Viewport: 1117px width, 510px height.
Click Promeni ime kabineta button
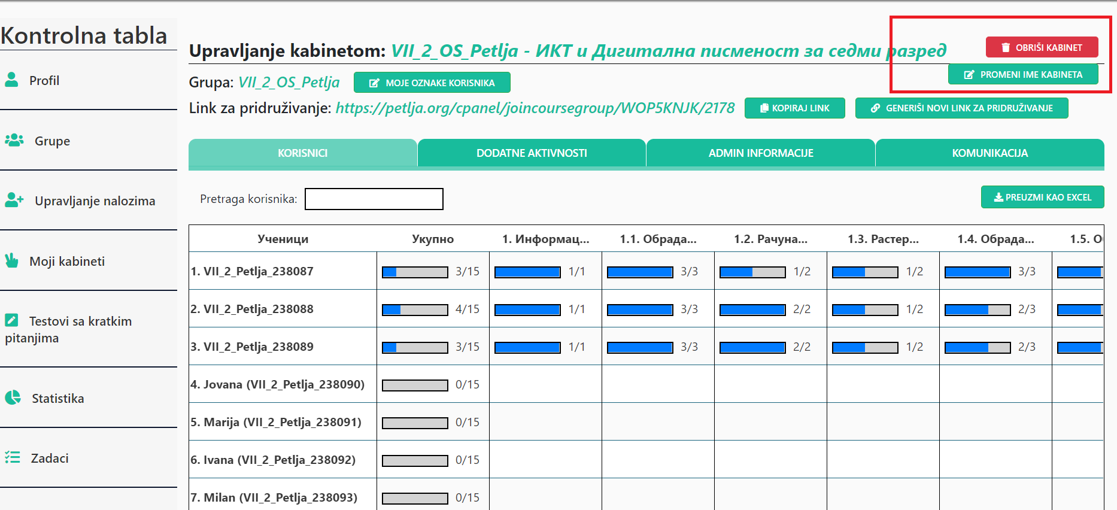1023,75
